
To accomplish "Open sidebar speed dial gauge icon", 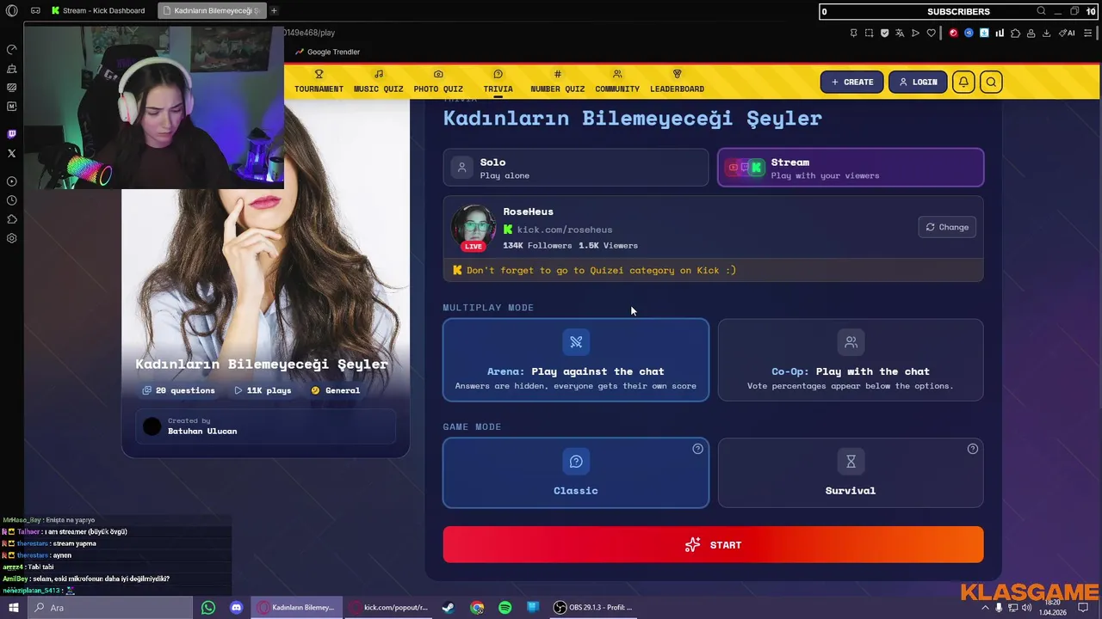I will tap(11, 49).
